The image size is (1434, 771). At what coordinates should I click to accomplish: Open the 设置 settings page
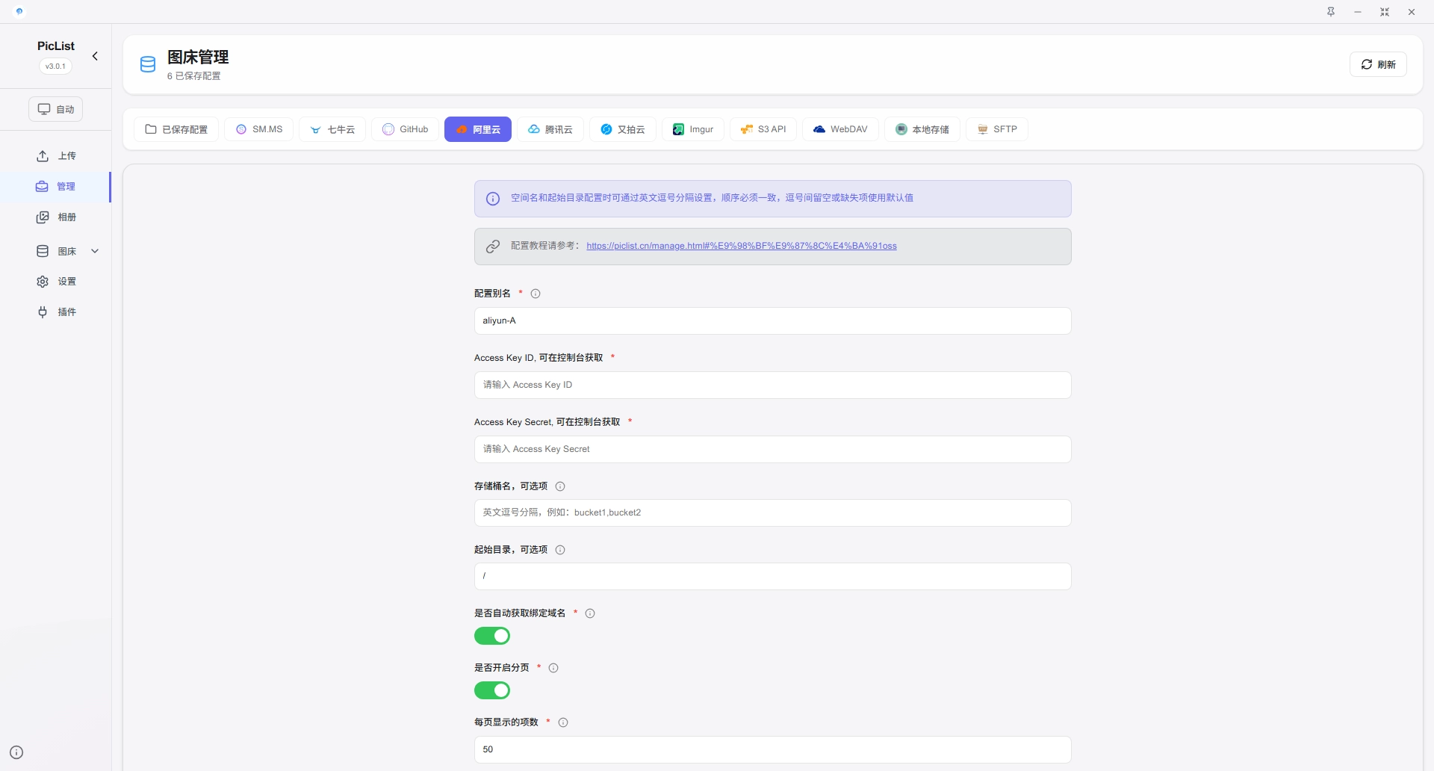[56, 282]
